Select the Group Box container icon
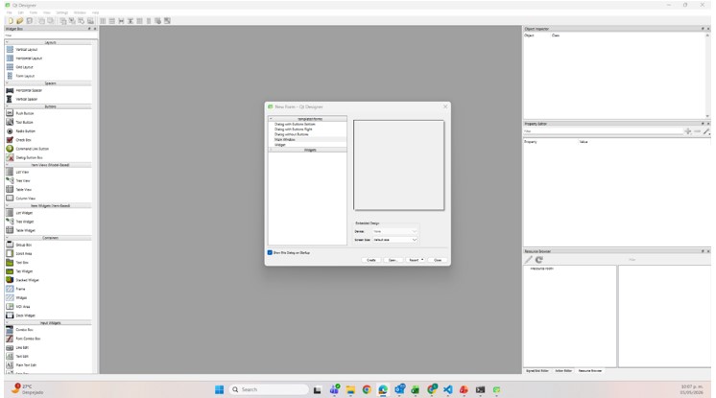 click(x=10, y=245)
